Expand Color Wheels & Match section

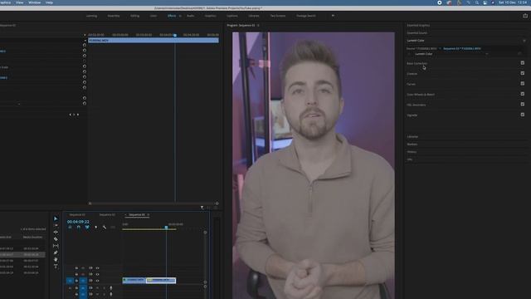pyautogui.click(x=421, y=94)
